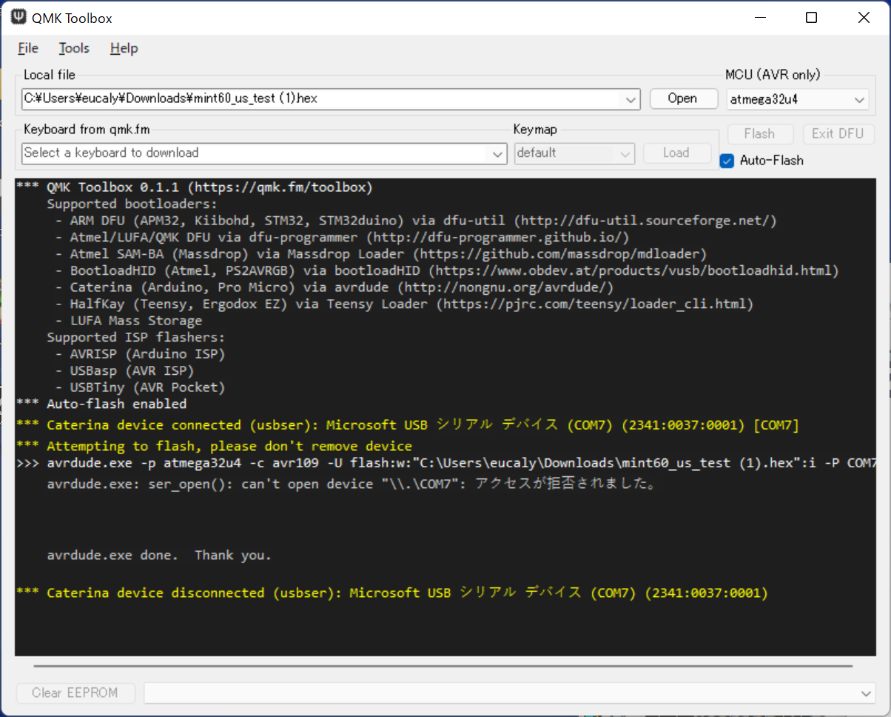Viewport: 891px width, 717px height.
Task: Open the File menu
Action: pyautogui.click(x=28, y=48)
